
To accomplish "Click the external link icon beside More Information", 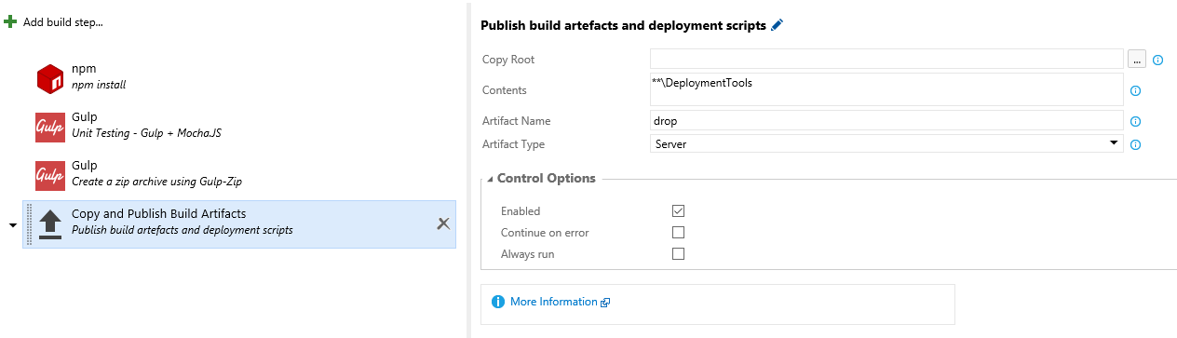I will (605, 303).
